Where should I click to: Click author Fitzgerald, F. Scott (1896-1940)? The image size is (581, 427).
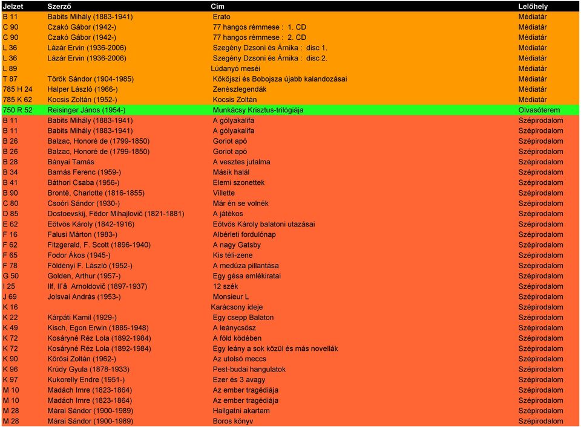(x=99, y=245)
